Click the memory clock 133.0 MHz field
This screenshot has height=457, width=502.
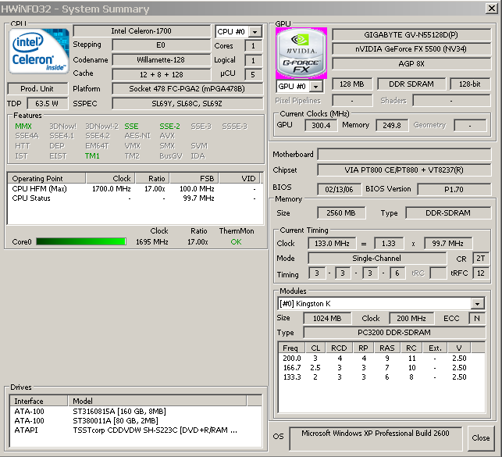(x=332, y=244)
